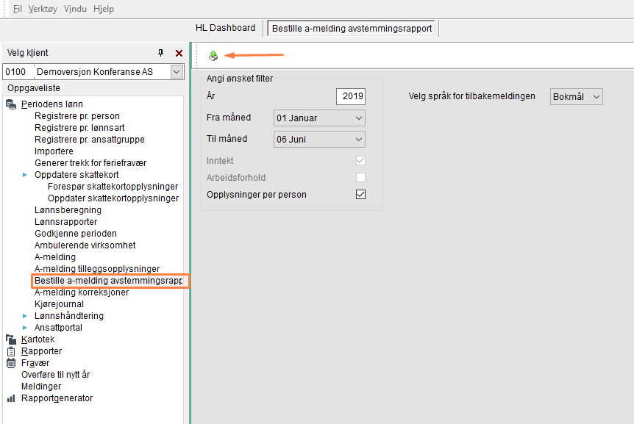Select Oppdatere skattekort label
634x424 pixels.
point(76,174)
